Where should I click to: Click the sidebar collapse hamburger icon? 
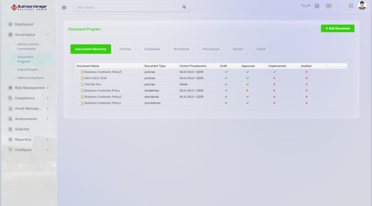coord(64,7)
